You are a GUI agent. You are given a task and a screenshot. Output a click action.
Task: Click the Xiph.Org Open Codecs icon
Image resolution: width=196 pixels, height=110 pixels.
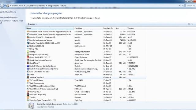[28, 100]
